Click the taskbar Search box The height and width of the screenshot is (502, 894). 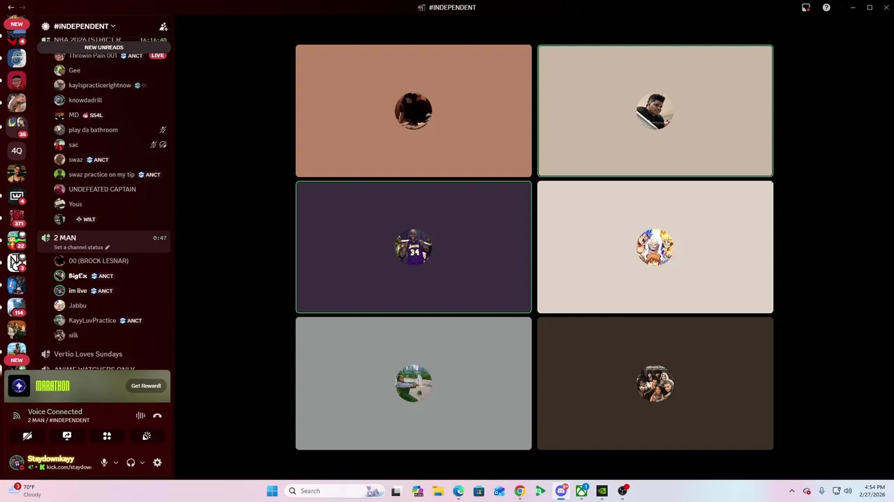pos(335,491)
